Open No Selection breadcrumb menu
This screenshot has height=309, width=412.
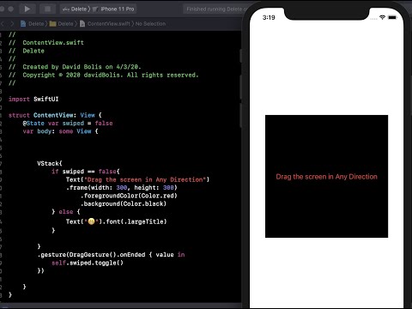click(150, 24)
